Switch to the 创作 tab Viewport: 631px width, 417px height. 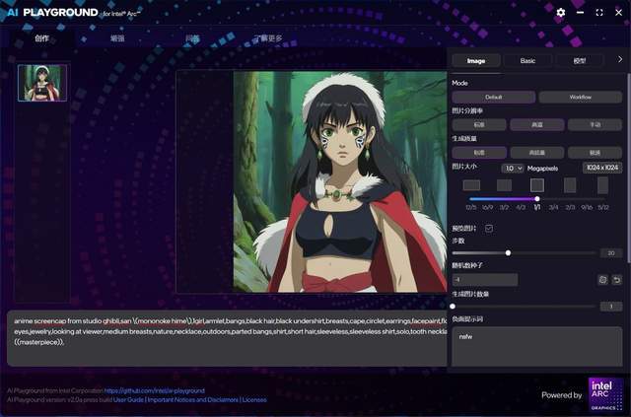tap(41, 38)
